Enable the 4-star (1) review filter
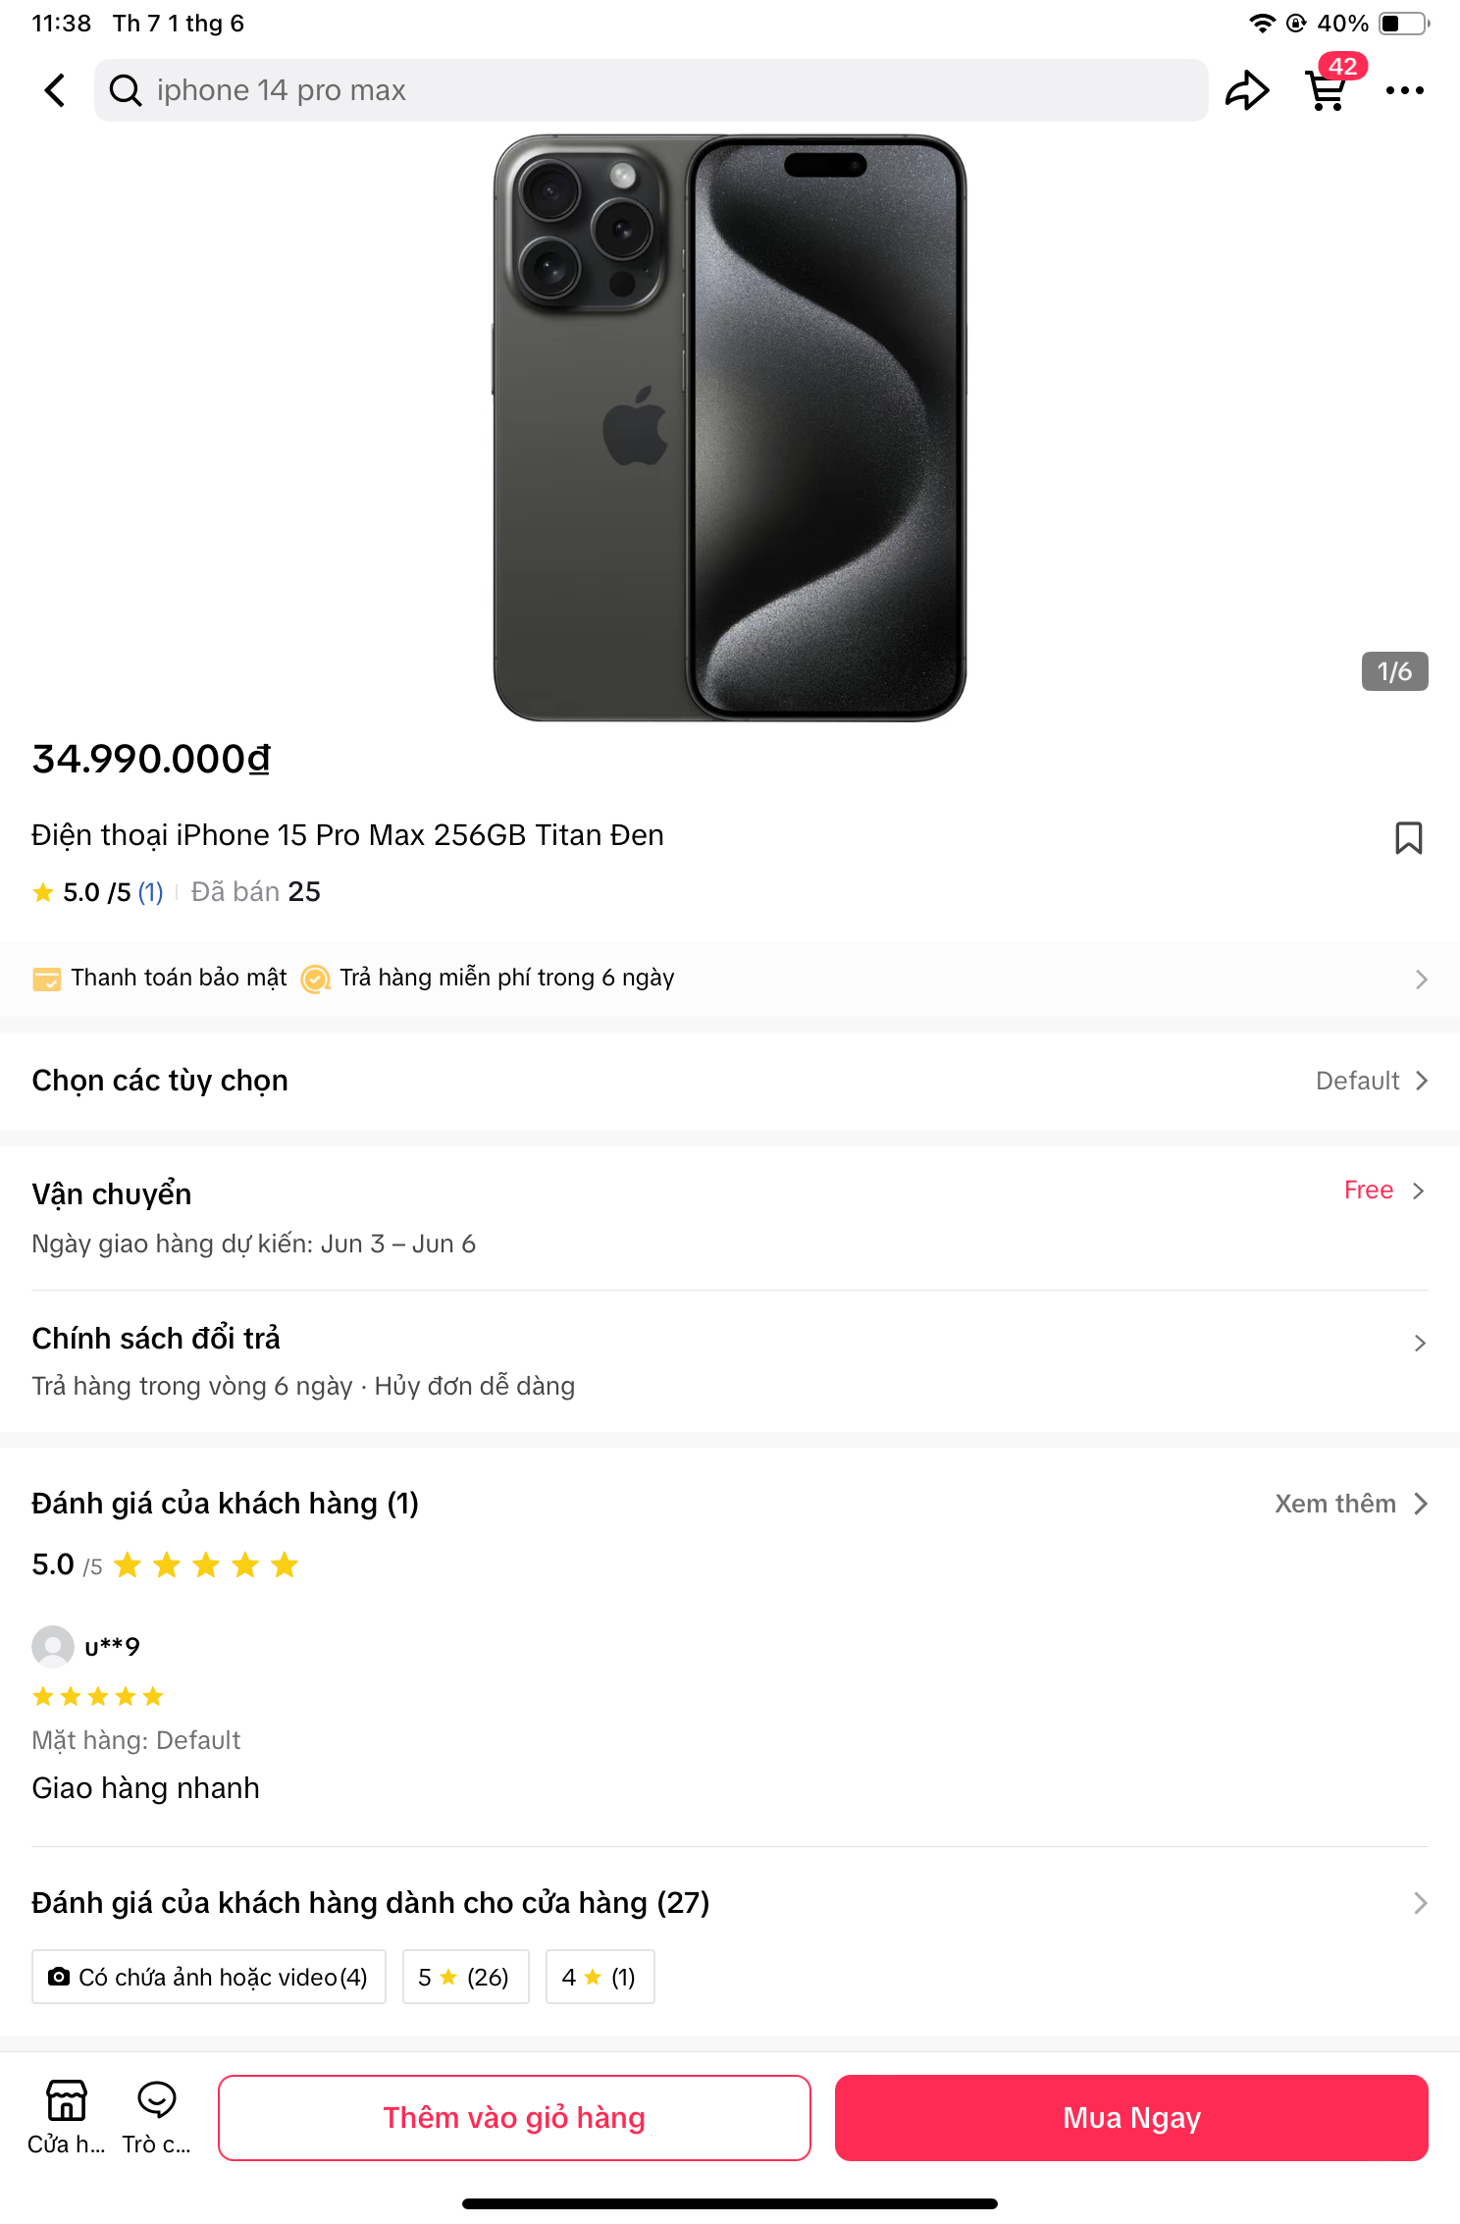 click(599, 1977)
